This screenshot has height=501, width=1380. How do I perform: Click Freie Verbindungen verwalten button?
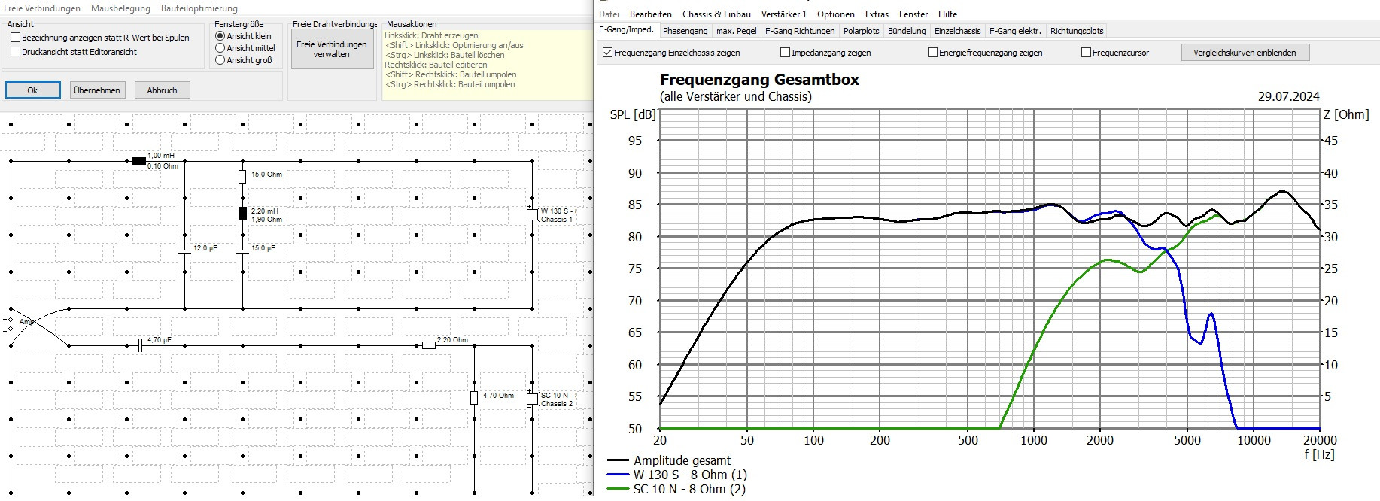[331, 50]
